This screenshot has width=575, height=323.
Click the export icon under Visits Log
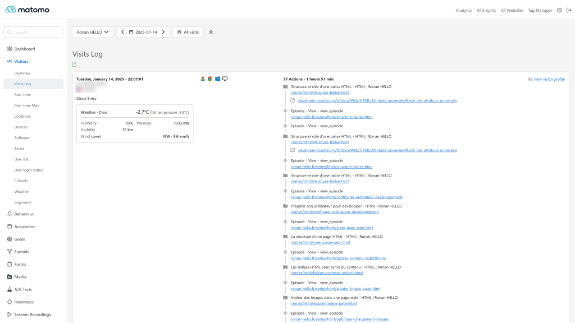[75, 64]
